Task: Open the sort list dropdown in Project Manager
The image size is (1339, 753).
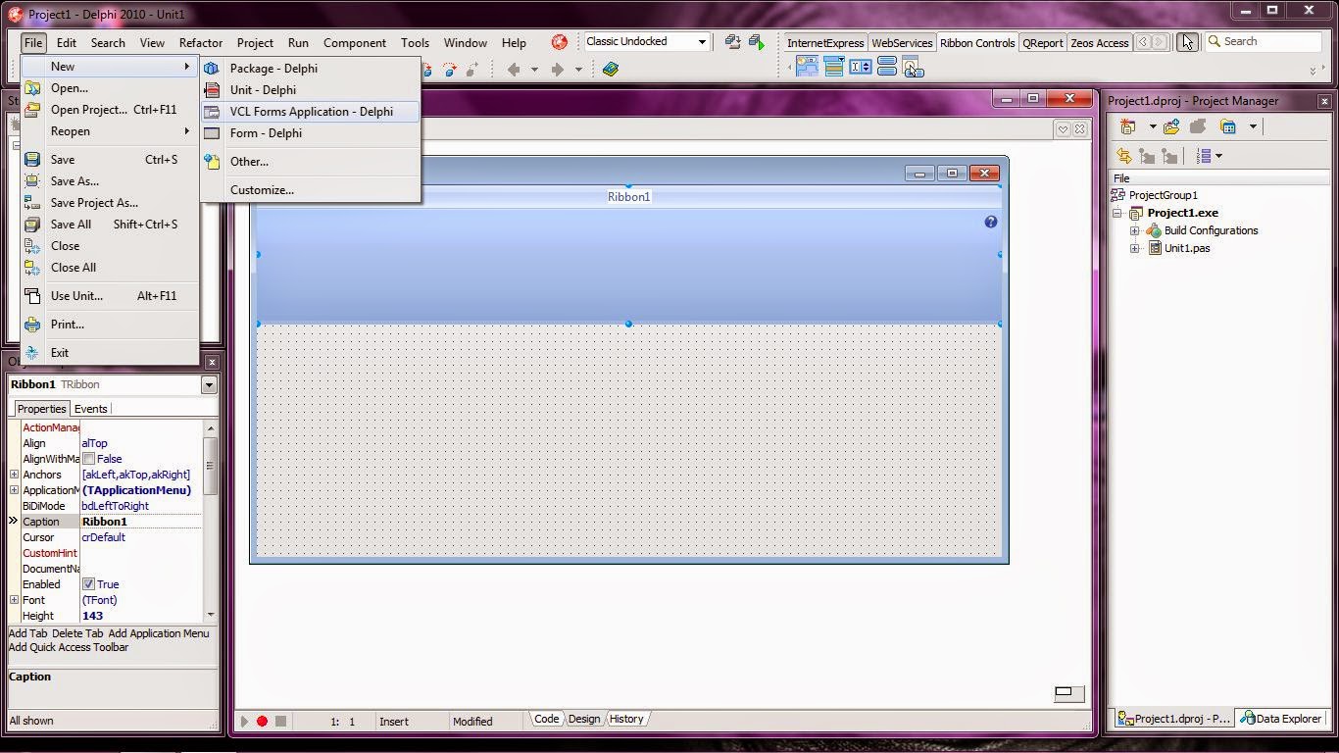Action: (1218, 156)
